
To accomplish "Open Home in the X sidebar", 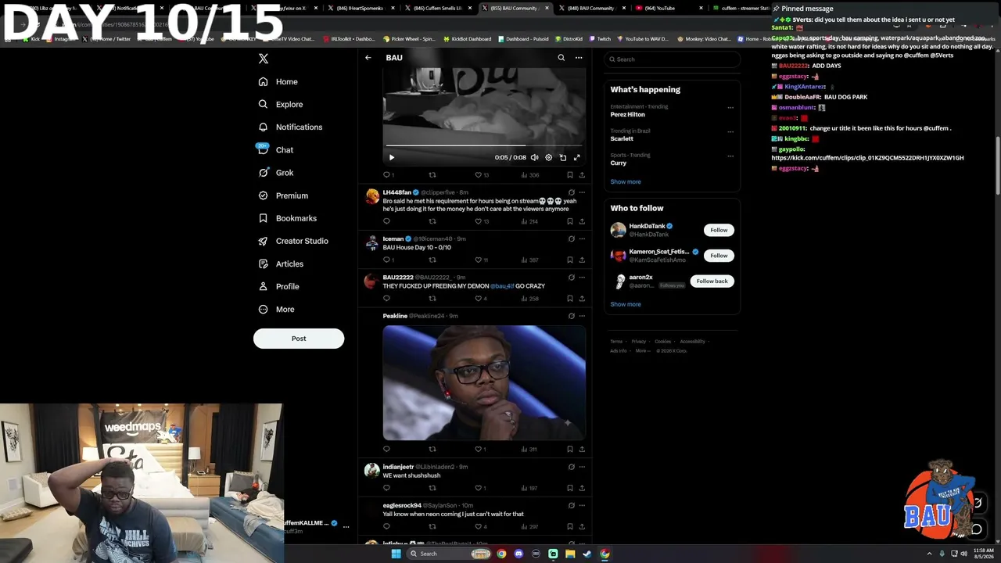I will pos(278,81).
